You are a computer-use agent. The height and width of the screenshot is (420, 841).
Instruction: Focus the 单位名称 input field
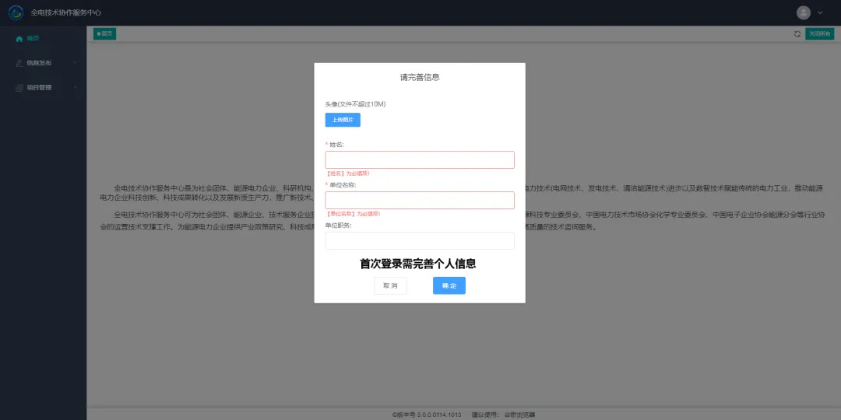(420, 201)
